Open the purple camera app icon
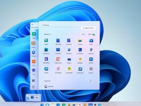The image size is (141, 106). 46,59
